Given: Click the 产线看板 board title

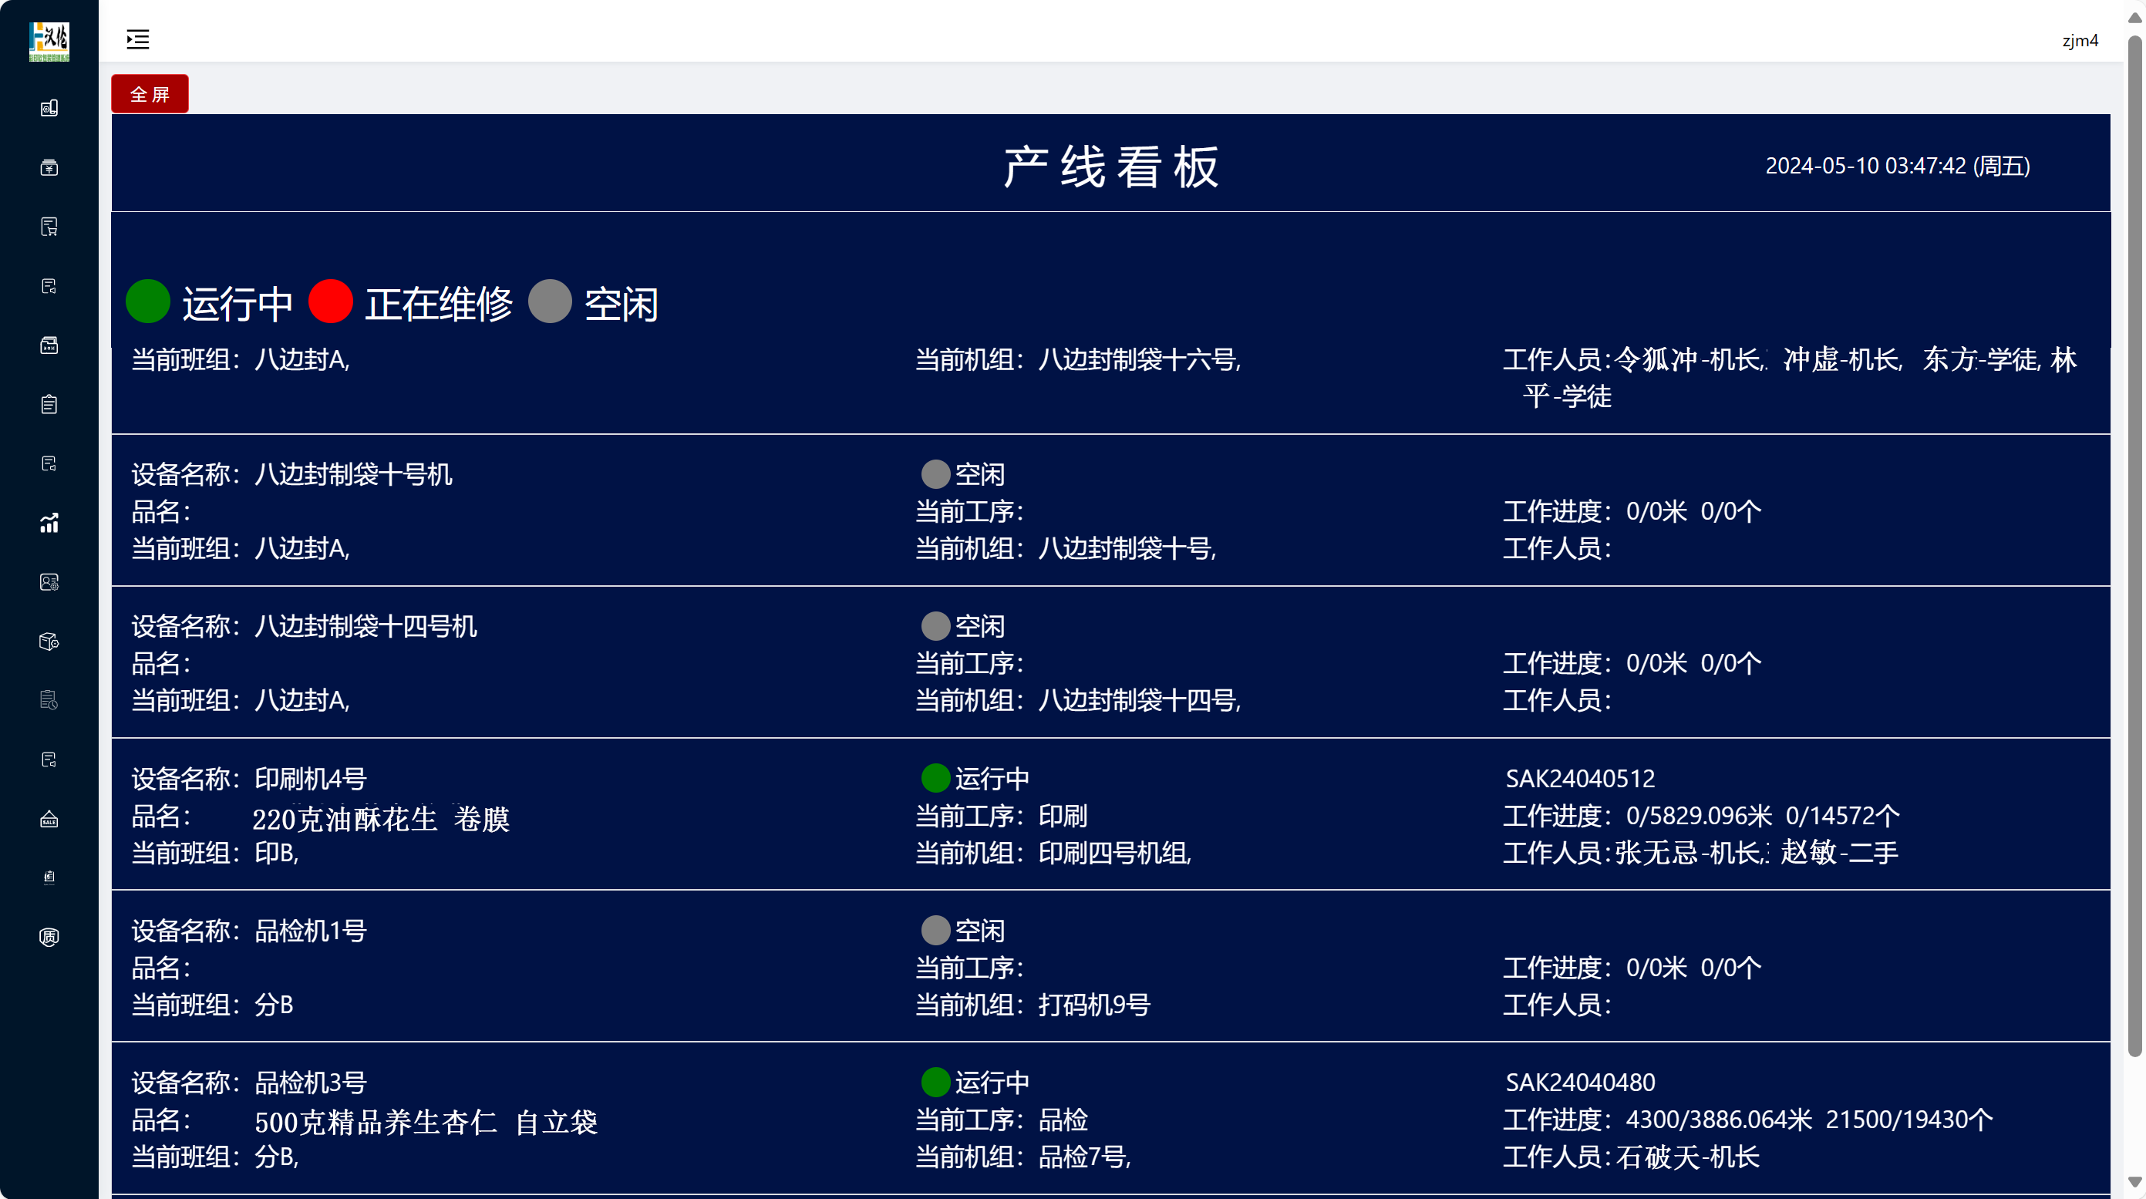Looking at the screenshot, I should (1111, 167).
